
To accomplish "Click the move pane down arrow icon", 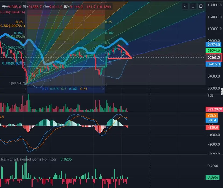I will point(185,6).
